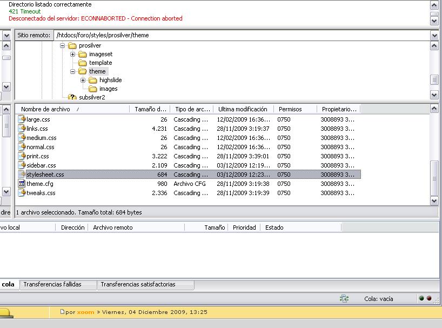Screen dimensions: 442x328
Task: Click the sidebar.css file icon
Action: (x=22, y=165)
